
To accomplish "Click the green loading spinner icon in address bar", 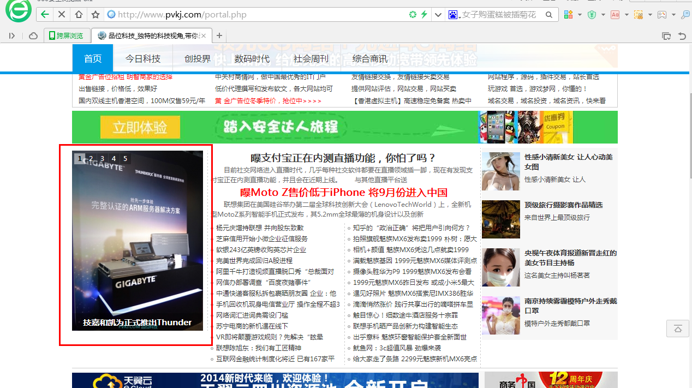I will (413, 15).
